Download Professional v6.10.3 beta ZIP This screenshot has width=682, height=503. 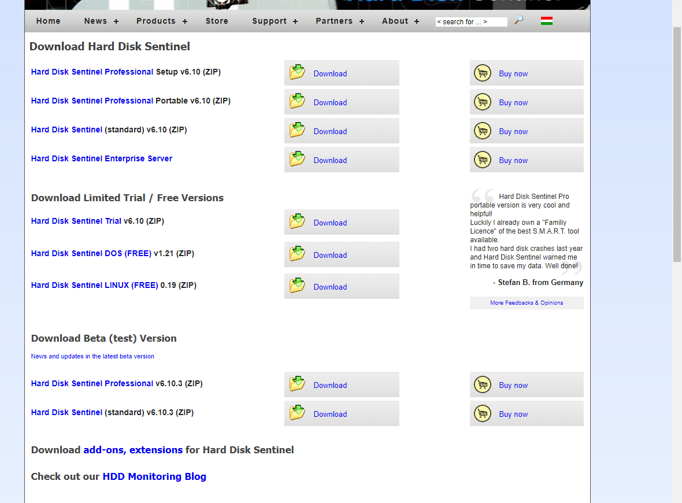(330, 386)
